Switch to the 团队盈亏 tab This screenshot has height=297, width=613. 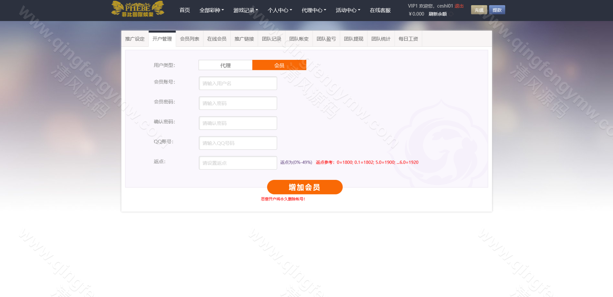pos(326,39)
